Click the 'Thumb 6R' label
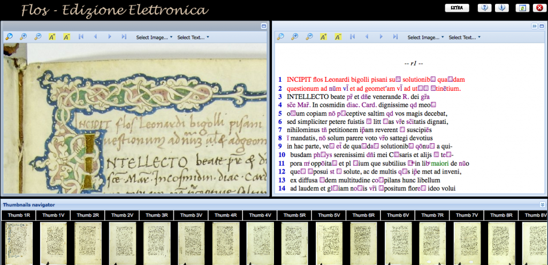548x265 pixels. [363, 215]
